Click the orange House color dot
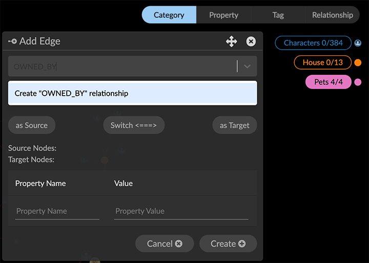This screenshot has width=369, height=263. coord(358,63)
